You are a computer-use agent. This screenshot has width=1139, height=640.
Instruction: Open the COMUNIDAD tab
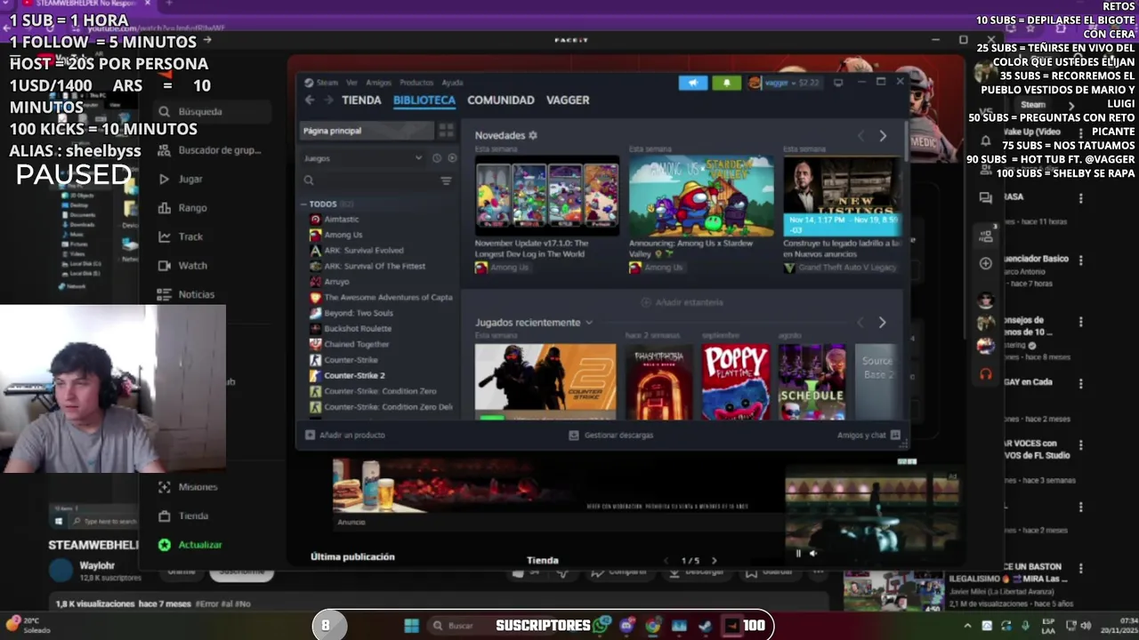(x=501, y=100)
